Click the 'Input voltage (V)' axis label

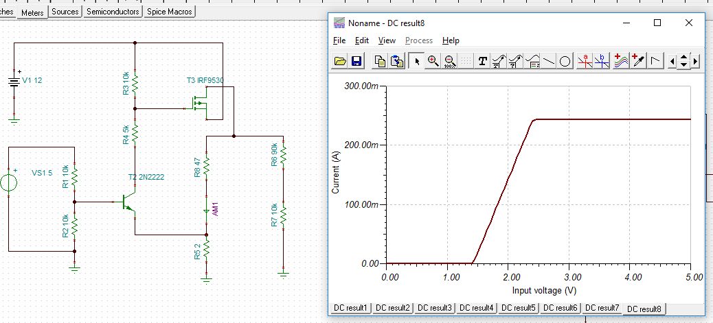click(544, 290)
